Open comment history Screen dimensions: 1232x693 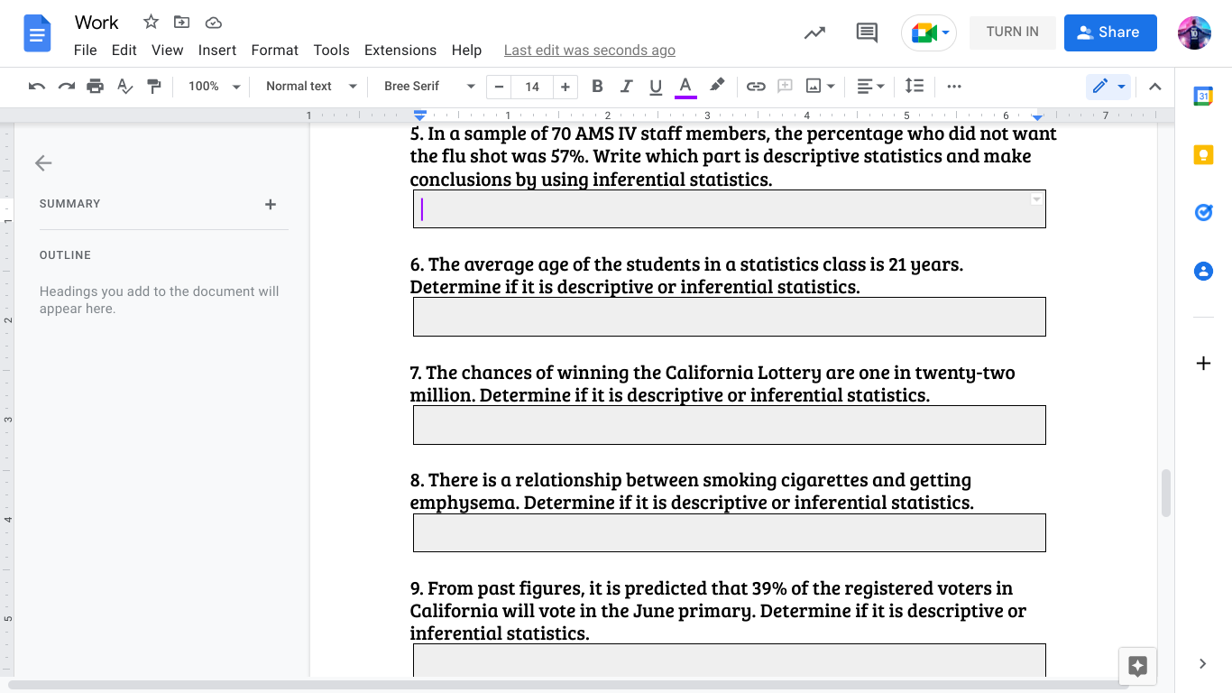(867, 32)
